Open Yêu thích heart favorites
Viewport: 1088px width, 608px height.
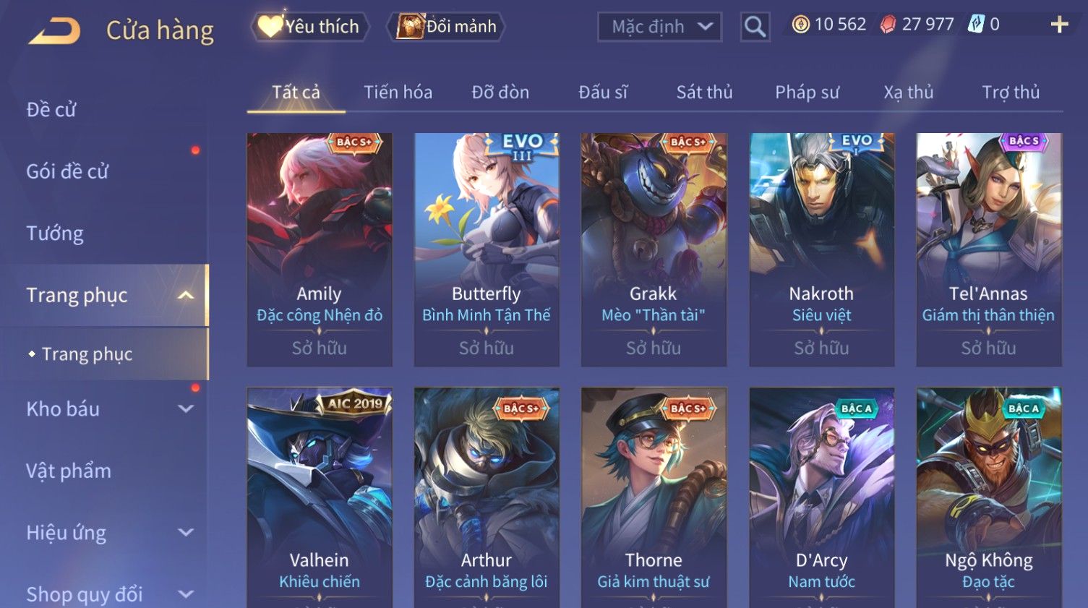(310, 27)
